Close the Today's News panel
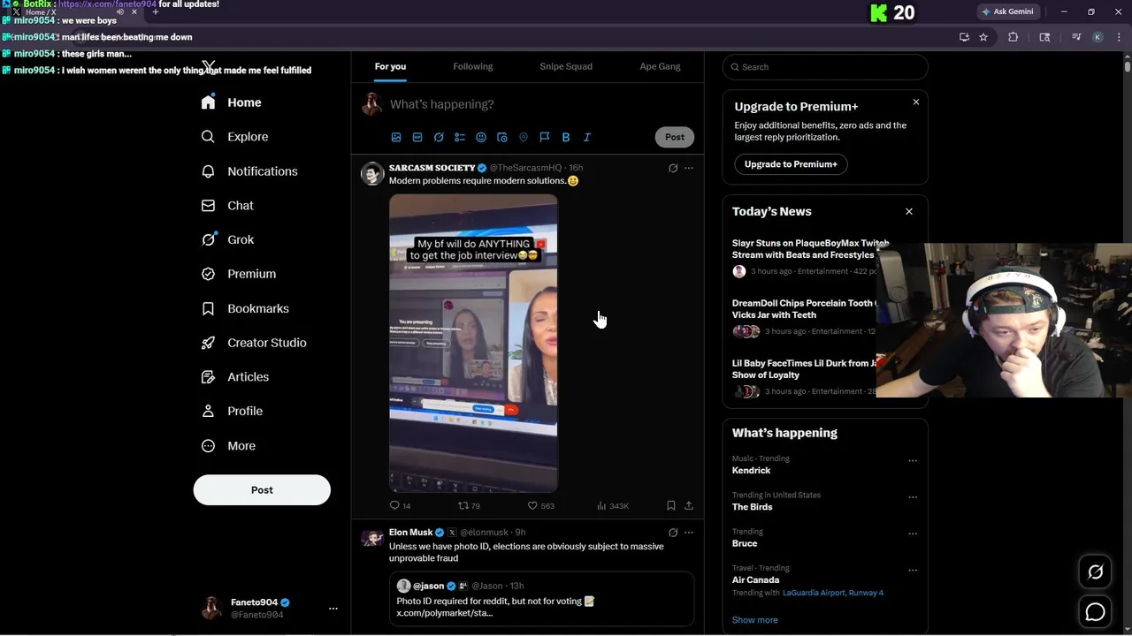The height and width of the screenshot is (636, 1132). point(908,211)
